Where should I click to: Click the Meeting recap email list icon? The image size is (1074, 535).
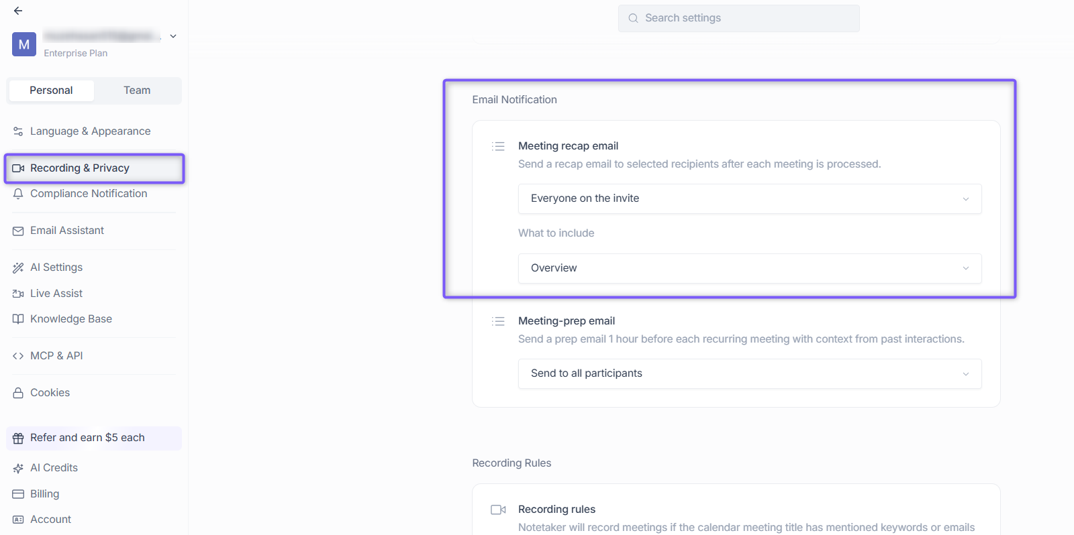[x=498, y=146]
